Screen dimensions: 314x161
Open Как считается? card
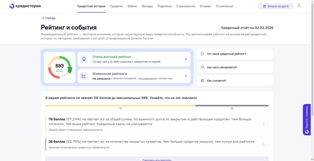tap(235, 80)
